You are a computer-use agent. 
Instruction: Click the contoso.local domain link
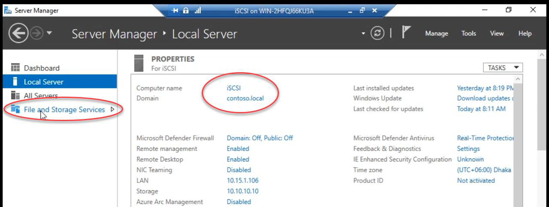[x=245, y=98]
